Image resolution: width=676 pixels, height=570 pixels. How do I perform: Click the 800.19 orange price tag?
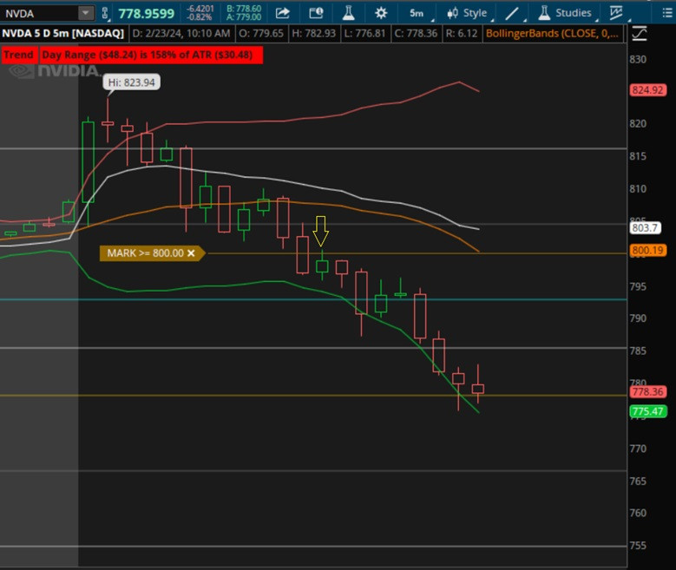point(647,251)
